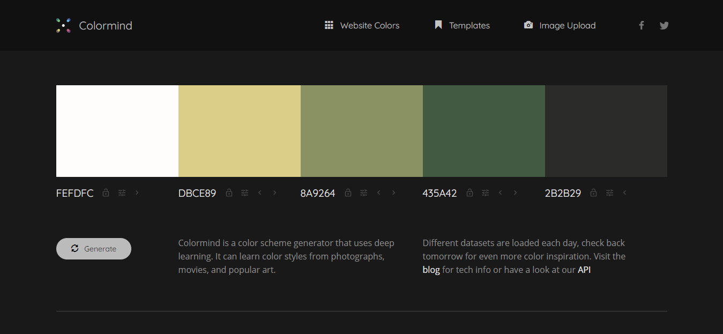Move color FEFDFC right with arrow
Image resolution: width=723 pixels, height=334 pixels.
(137, 193)
